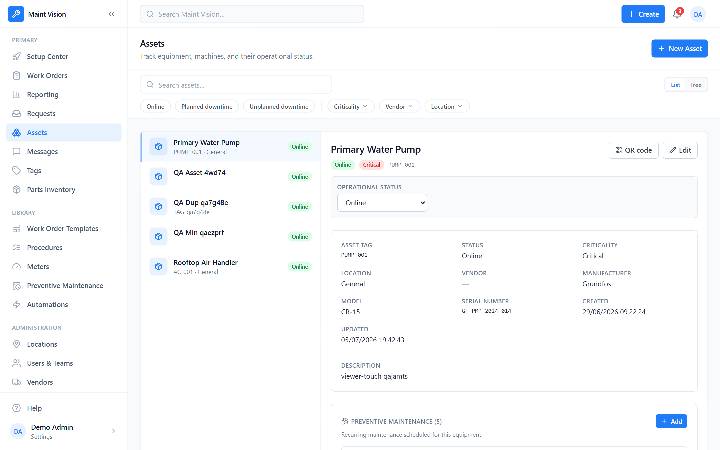Click the Automations lightning icon
This screenshot has width=720, height=450.
pyautogui.click(x=17, y=305)
